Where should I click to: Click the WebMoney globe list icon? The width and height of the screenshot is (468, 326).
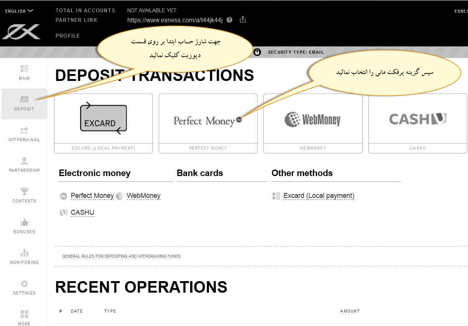click(x=120, y=196)
